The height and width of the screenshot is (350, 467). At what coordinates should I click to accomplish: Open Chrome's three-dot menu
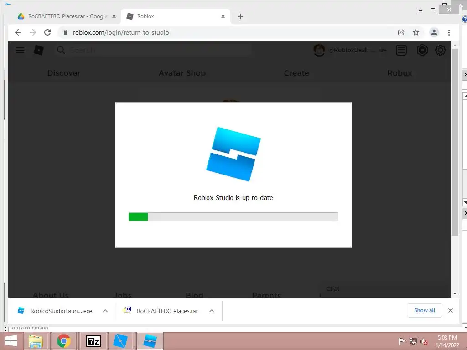[449, 32]
